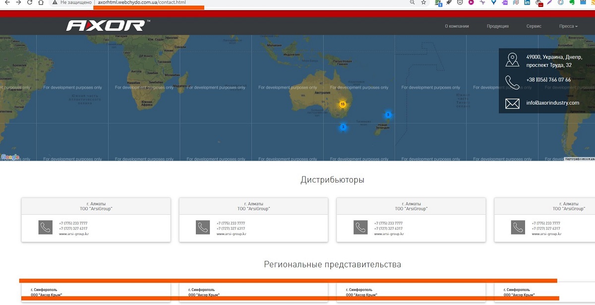Click the info@axorindustry.com email link
The height and width of the screenshot is (305, 595).
(x=552, y=103)
